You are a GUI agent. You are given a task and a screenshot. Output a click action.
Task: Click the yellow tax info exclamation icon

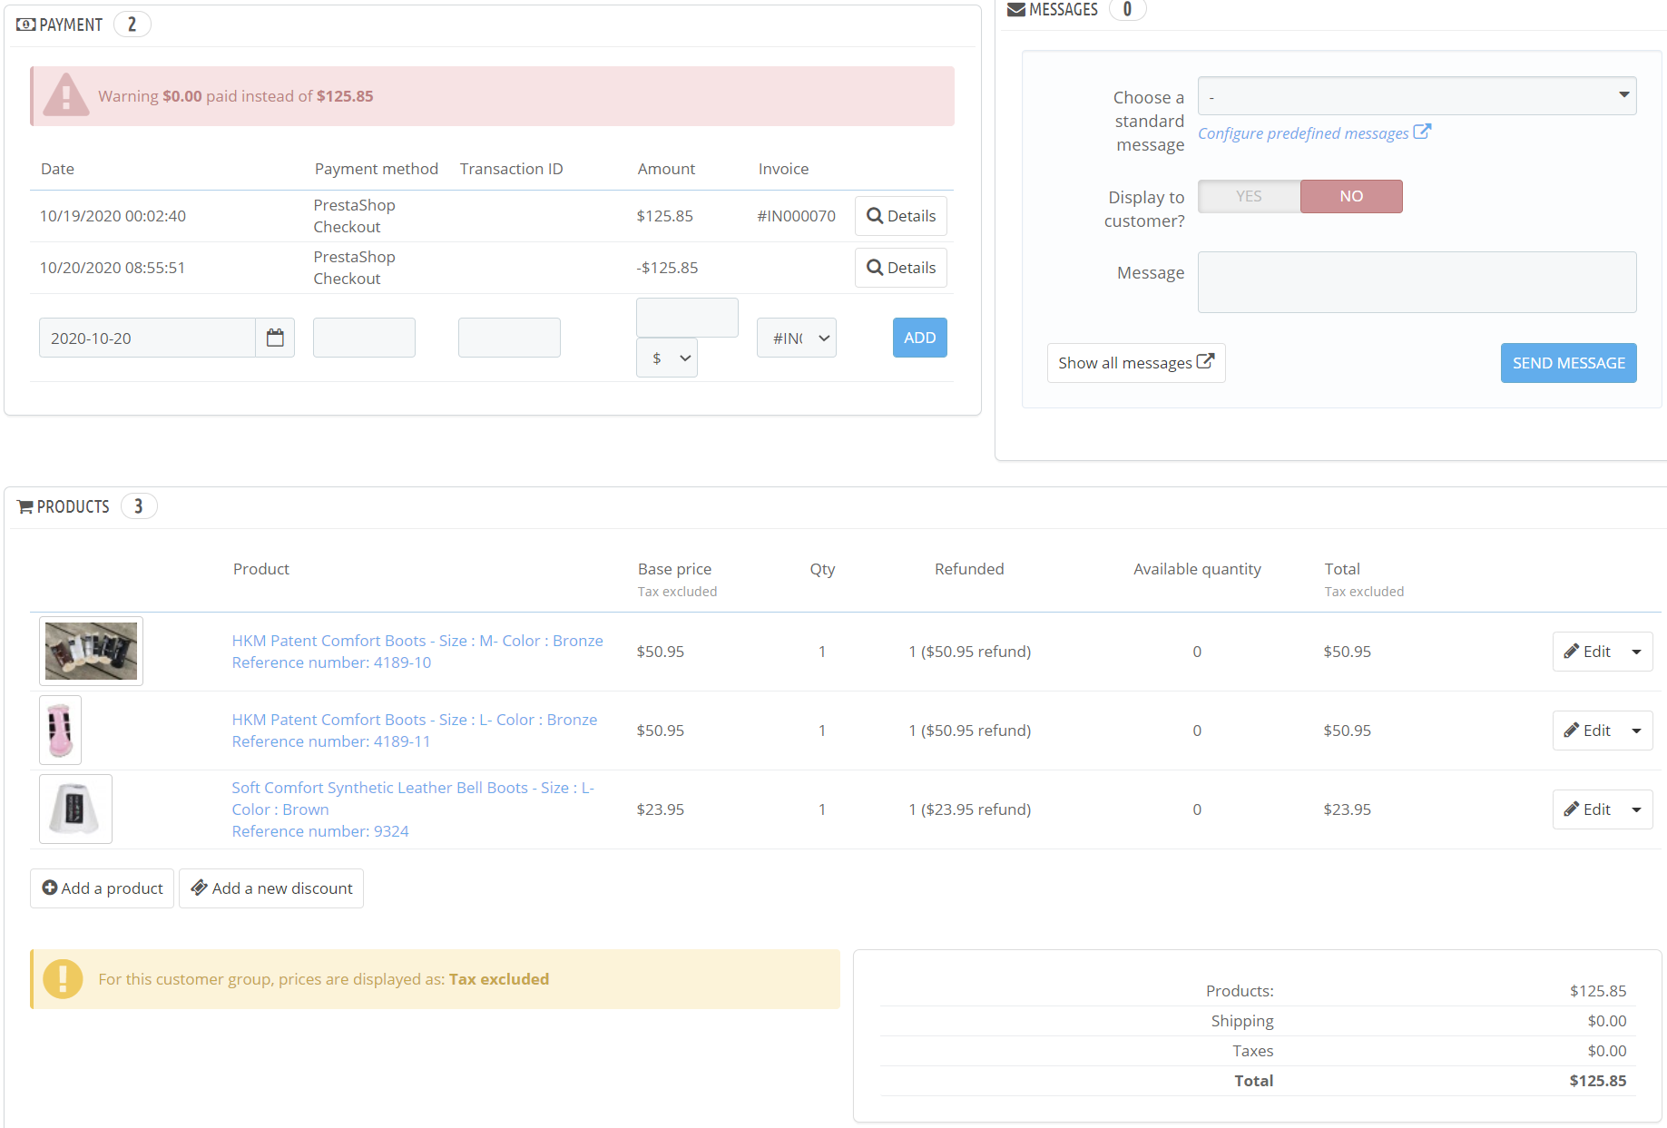[x=63, y=979]
